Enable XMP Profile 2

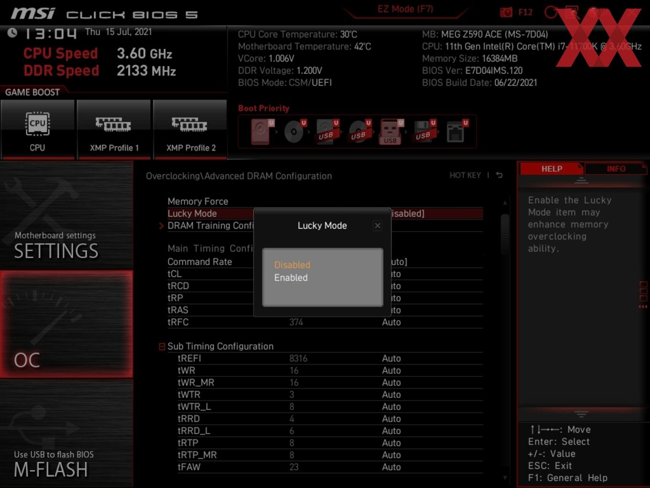(x=190, y=129)
